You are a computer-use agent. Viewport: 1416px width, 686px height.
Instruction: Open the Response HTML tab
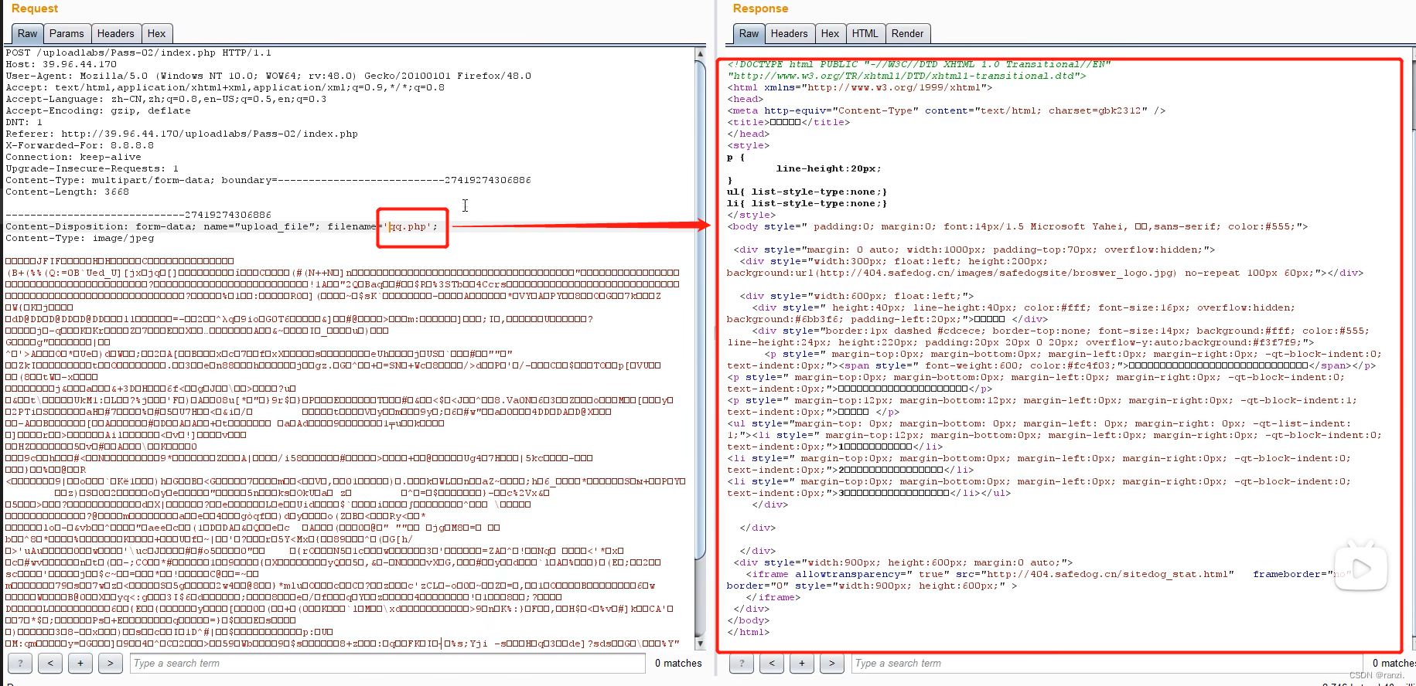tap(865, 34)
